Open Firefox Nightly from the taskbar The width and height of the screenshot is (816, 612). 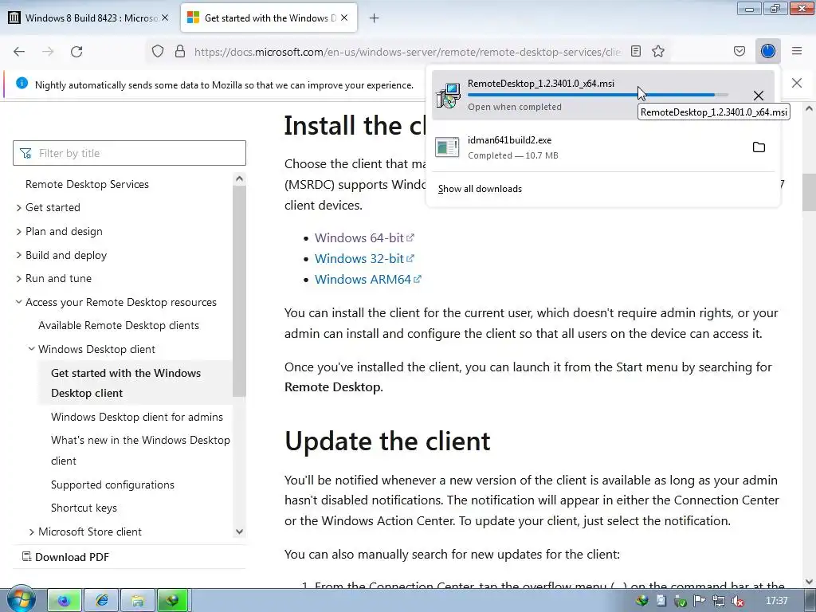point(65,601)
